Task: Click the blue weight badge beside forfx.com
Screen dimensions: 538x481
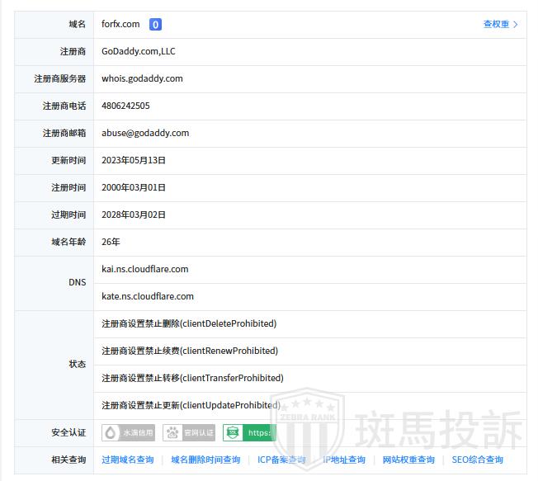Action: [155, 25]
